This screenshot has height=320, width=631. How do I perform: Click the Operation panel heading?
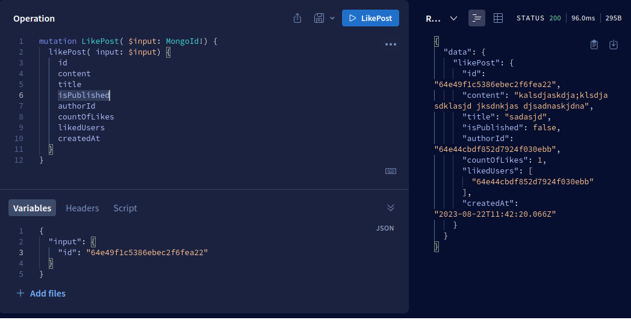click(x=34, y=19)
